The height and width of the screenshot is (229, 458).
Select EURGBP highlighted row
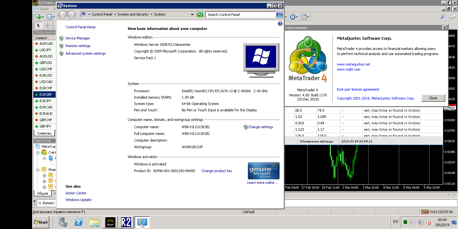45,94
